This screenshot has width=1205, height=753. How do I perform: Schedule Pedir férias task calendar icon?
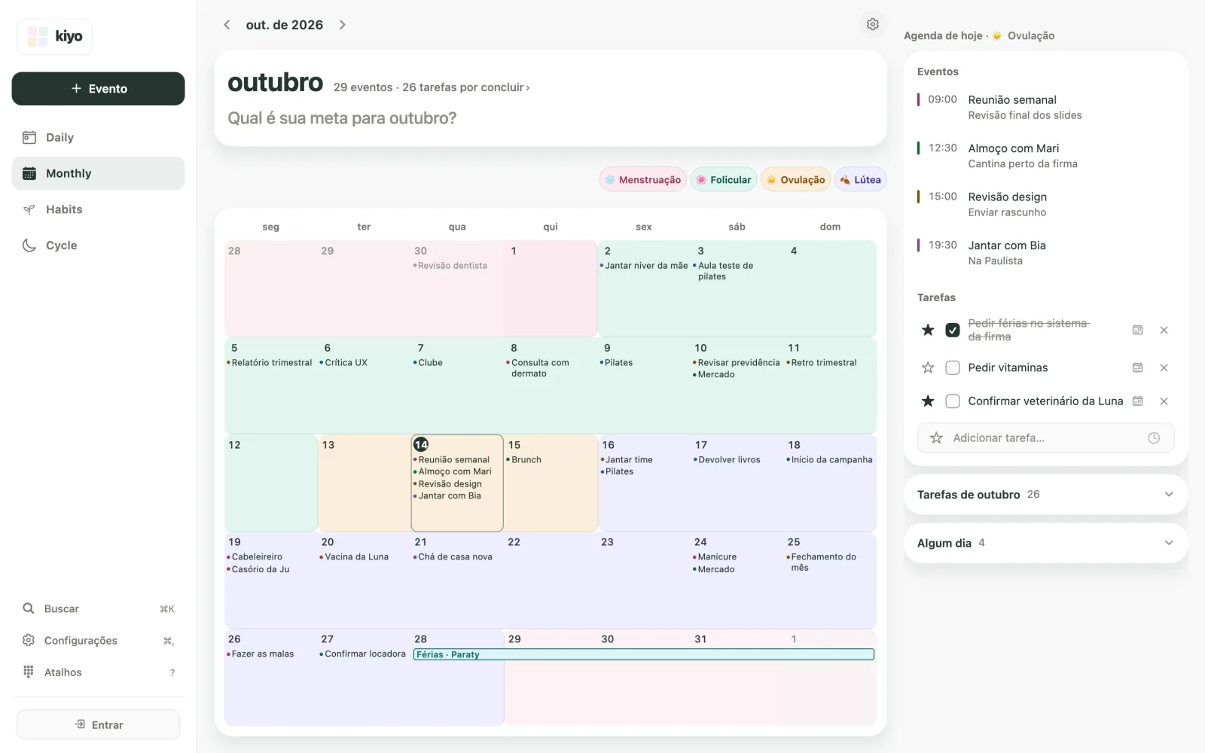pos(1137,330)
